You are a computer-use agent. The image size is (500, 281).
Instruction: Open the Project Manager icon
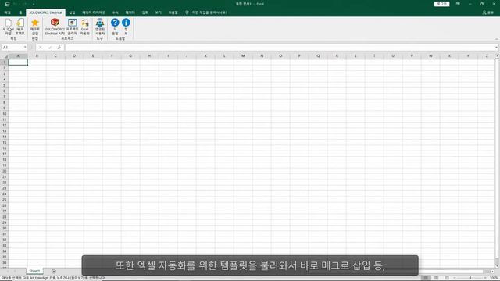[73, 23]
